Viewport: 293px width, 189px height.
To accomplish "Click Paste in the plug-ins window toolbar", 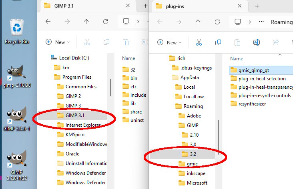I will (x=237, y=42).
